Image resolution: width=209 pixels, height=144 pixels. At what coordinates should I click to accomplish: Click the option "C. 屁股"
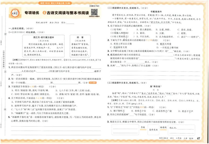click(182, 33)
